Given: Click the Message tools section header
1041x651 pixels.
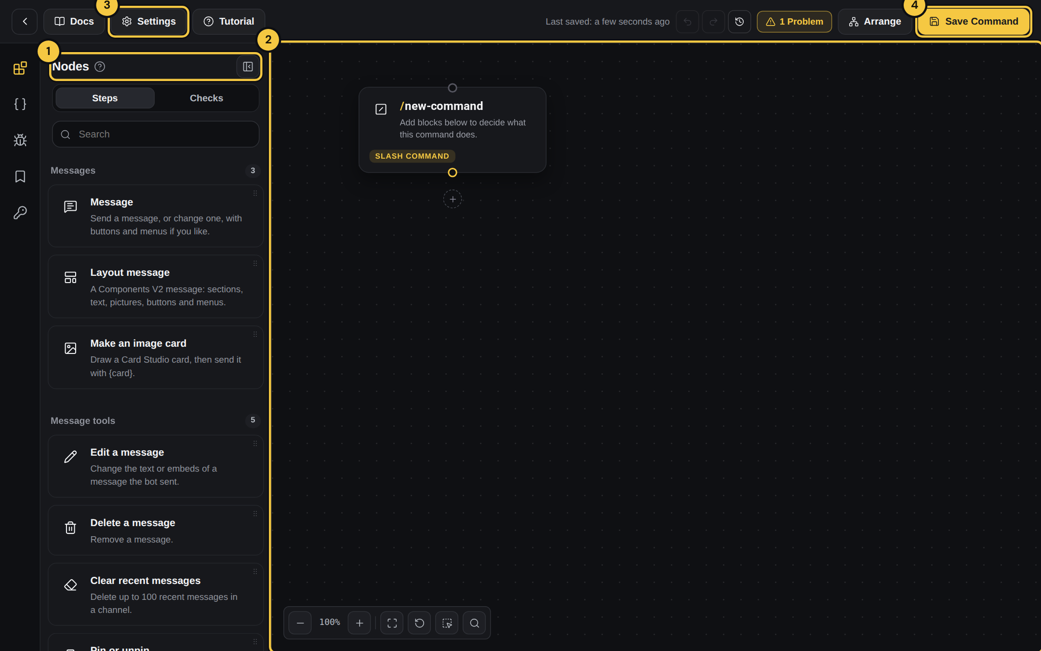Looking at the screenshot, I should (x=83, y=420).
